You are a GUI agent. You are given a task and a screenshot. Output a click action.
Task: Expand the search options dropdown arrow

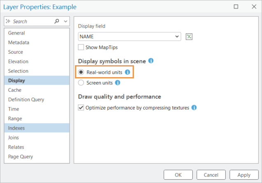65,21
